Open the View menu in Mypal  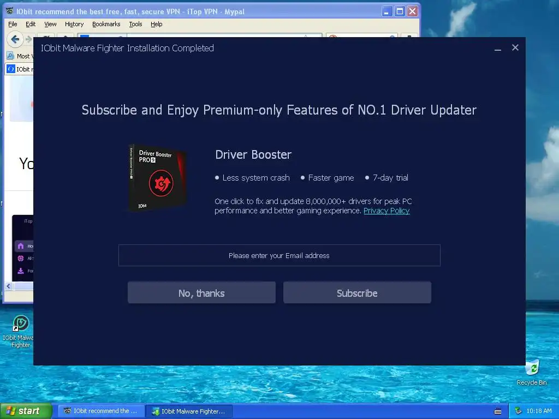pos(50,24)
